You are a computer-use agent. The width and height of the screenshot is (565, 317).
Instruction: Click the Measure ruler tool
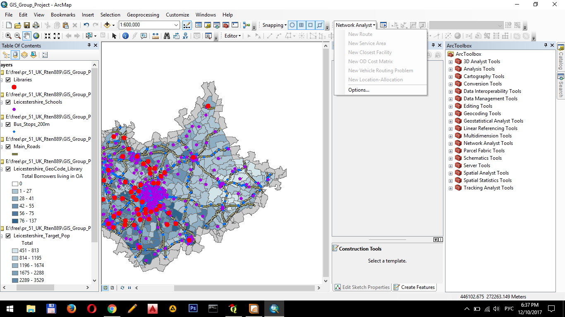156,36
